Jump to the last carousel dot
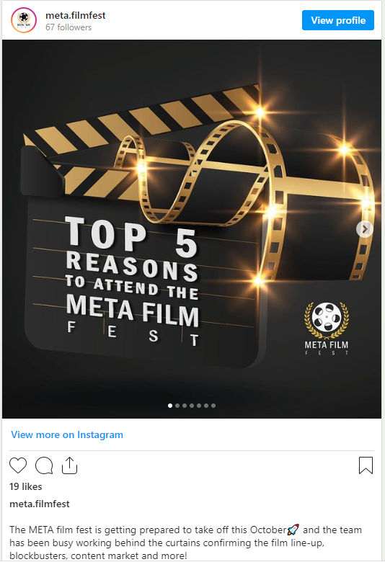This screenshot has height=562, width=385. (213, 406)
